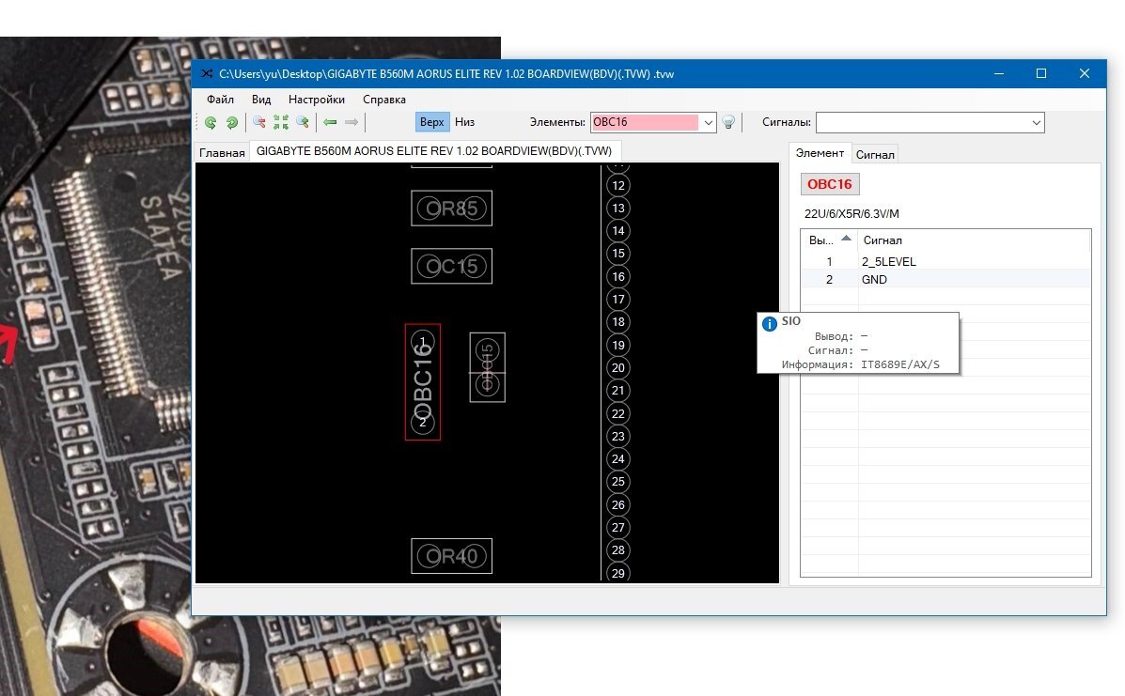
Task: Switch to the Верх (top) board side
Action: pos(432,122)
